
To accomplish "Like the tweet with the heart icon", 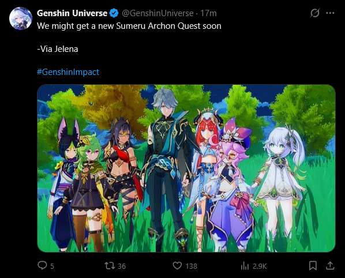I will [x=177, y=266].
